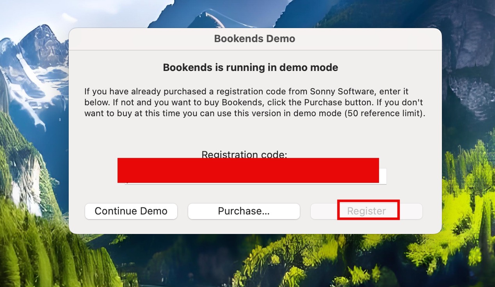Open the Purchase... option

[244, 211]
